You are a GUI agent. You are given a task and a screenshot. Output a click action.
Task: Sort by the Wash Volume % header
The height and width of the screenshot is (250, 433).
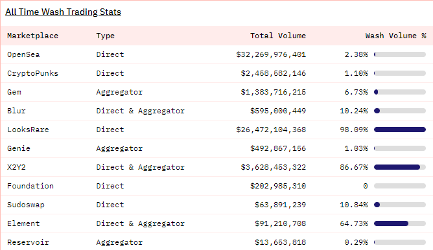[395, 36]
